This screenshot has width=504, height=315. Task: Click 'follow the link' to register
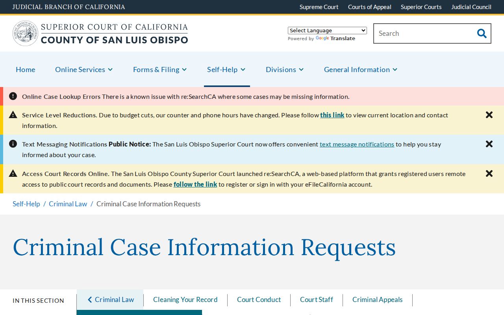[195, 184]
